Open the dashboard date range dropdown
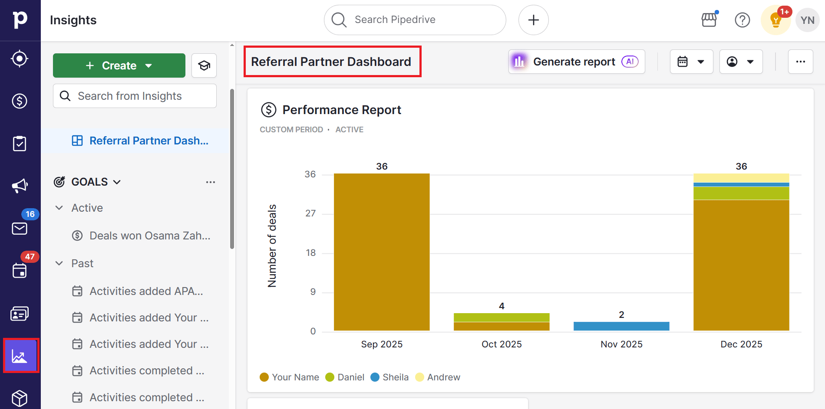This screenshot has height=409, width=825. (691, 62)
